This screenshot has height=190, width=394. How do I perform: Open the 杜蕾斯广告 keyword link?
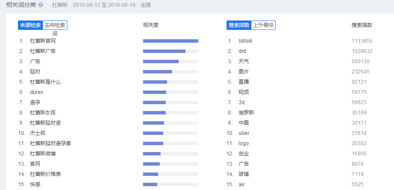43,51
